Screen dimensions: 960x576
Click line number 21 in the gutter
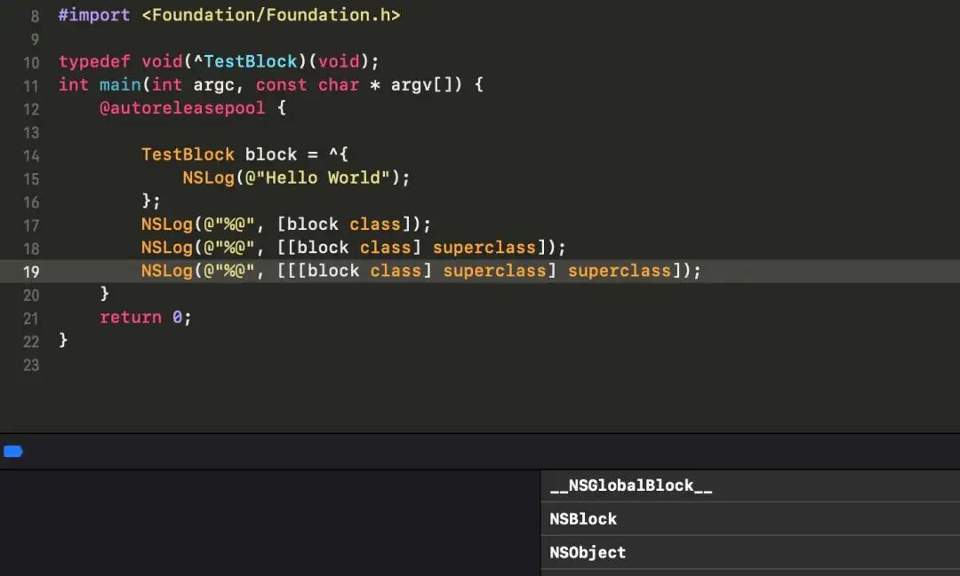pyautogui.click(x=31, y=319)
